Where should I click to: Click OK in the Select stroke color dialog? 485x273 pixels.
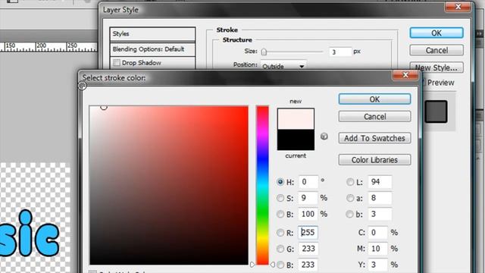pos(374,99)
